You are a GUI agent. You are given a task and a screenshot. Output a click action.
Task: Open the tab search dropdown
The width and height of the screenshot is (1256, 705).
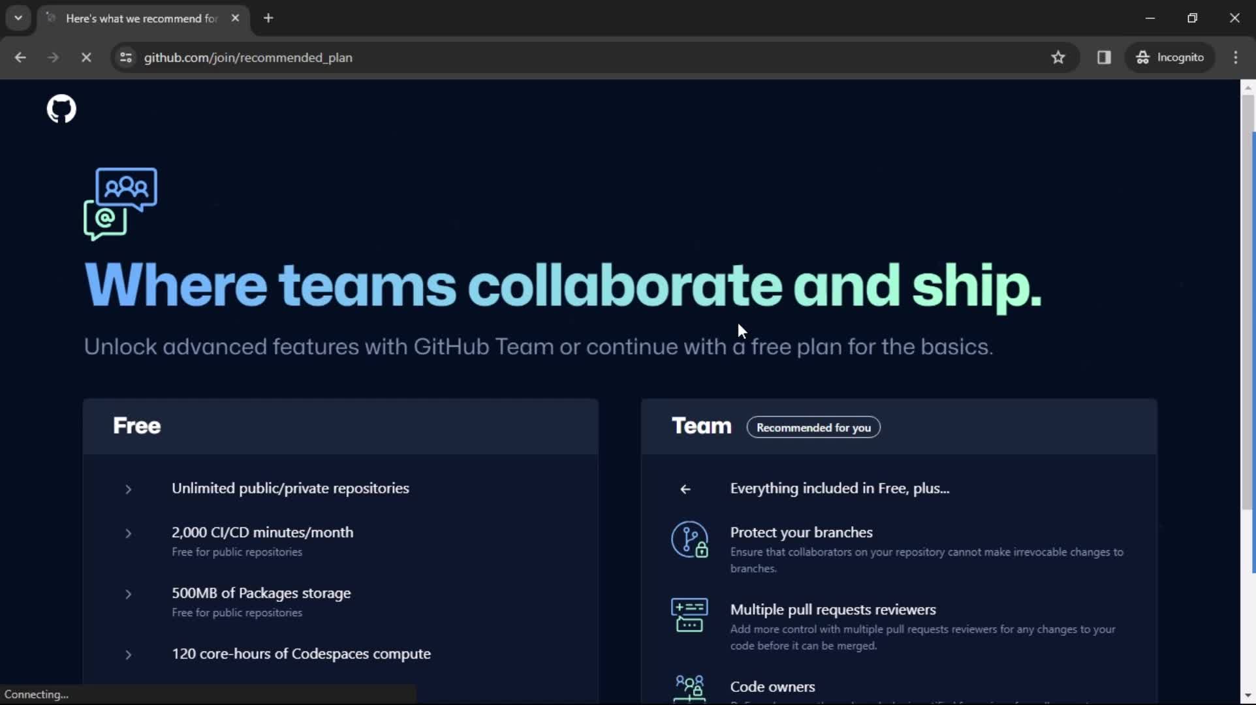[18, 18]
